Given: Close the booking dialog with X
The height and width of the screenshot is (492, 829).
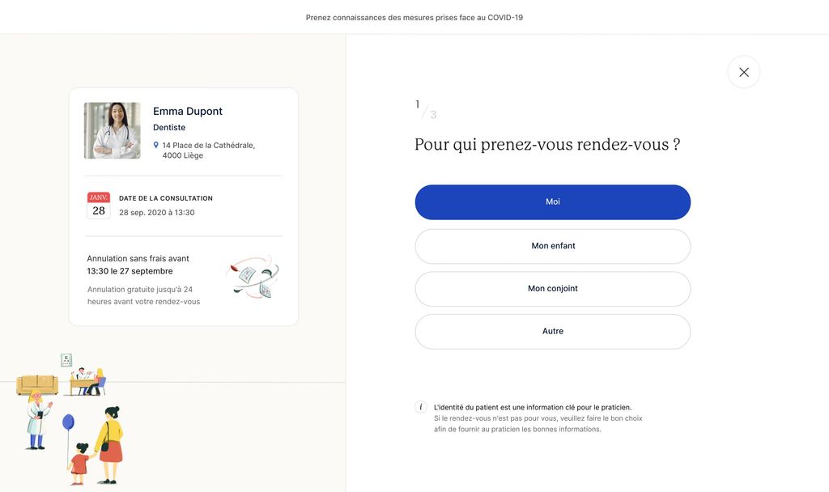Looking at the screenshot, I should coord(743,72).
